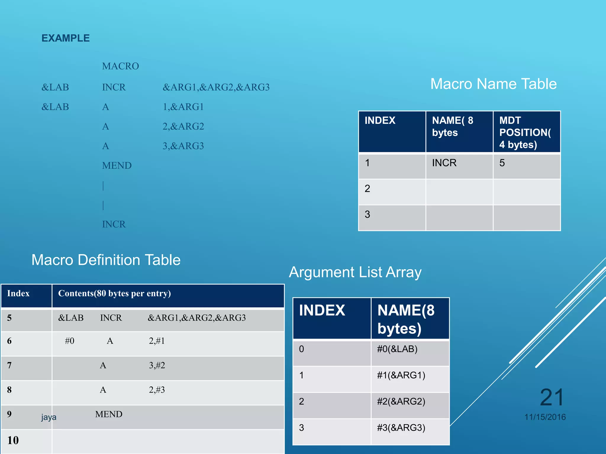Select index 3 row in Macro Name Table
This screenshot has width=606, height=454.
click(x=459, y=218)
